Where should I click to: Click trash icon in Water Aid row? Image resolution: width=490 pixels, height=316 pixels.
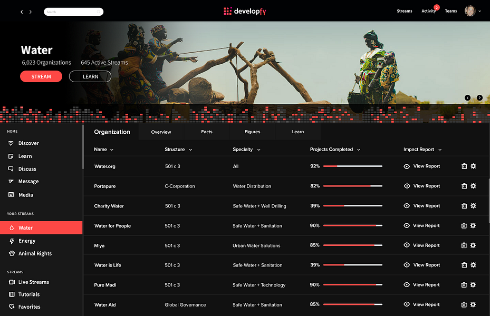point(464,304)
